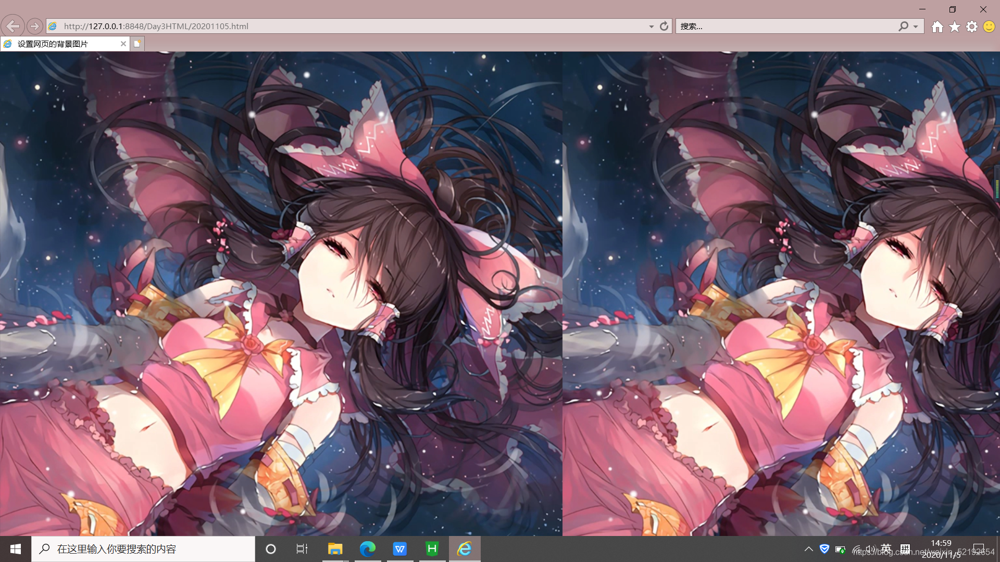Viewport: 1000px width, 562px height.
Task: Go forward with the browser forward arrow
Action: click(34, 26)
